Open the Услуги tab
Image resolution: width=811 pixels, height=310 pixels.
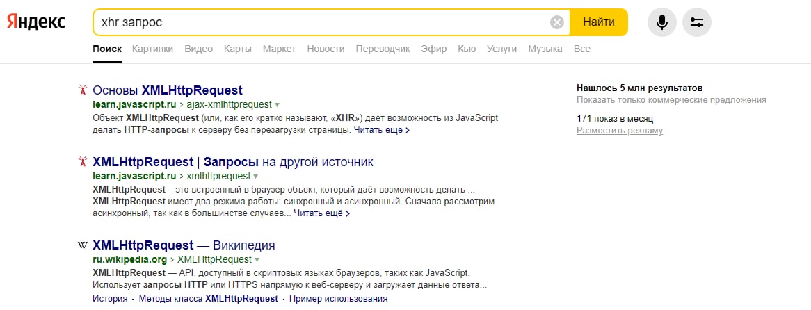tap(501, 49)
